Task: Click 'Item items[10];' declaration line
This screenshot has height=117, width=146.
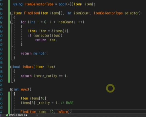Action: click(34, 98)
